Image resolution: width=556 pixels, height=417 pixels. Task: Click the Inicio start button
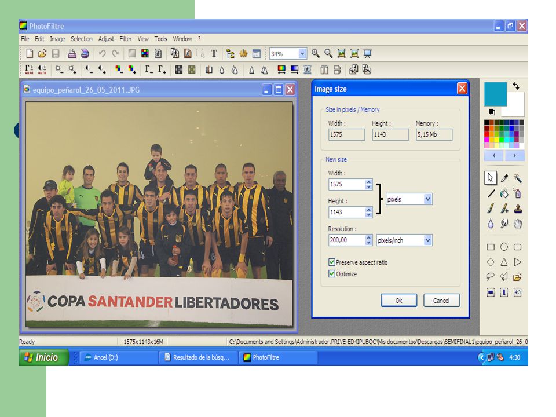[43, 357]
